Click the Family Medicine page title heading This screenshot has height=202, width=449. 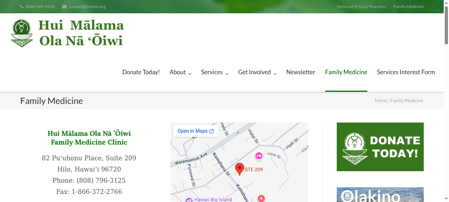(x=52, y=101)
